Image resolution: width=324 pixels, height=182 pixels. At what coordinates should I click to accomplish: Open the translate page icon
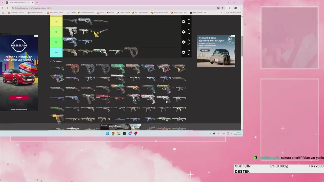(218, 8)
